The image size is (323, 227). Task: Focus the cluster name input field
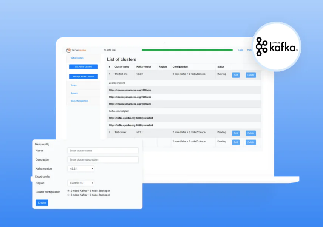click(x=103, y=151)
